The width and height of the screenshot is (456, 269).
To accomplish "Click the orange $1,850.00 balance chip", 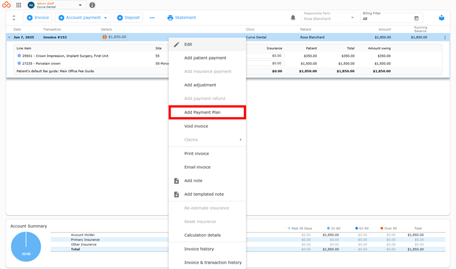I will [114, 37].
